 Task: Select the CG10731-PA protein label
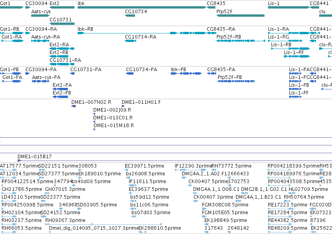[86, 70]
